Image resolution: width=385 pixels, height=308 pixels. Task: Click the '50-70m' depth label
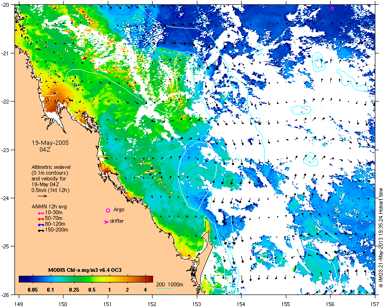[x=53, y=218]
